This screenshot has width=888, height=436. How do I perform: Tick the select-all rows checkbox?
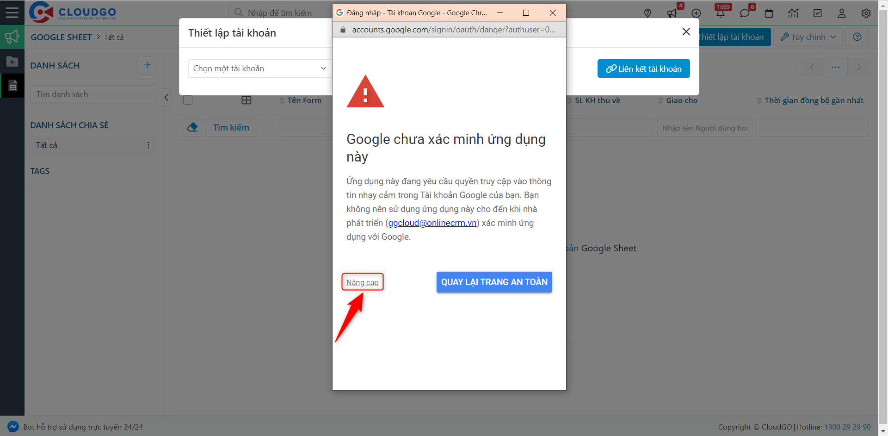point(188,100)
